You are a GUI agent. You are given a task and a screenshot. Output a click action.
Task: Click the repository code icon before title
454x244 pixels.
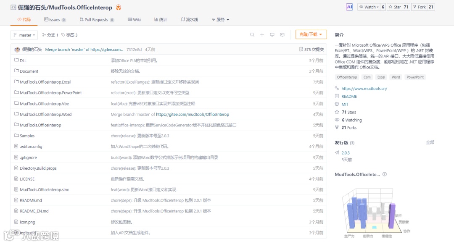13,8
